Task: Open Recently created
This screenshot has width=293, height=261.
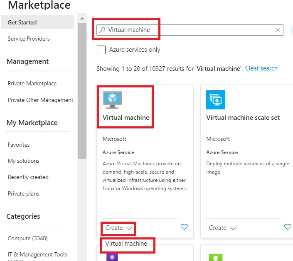Action: [28, 177]
